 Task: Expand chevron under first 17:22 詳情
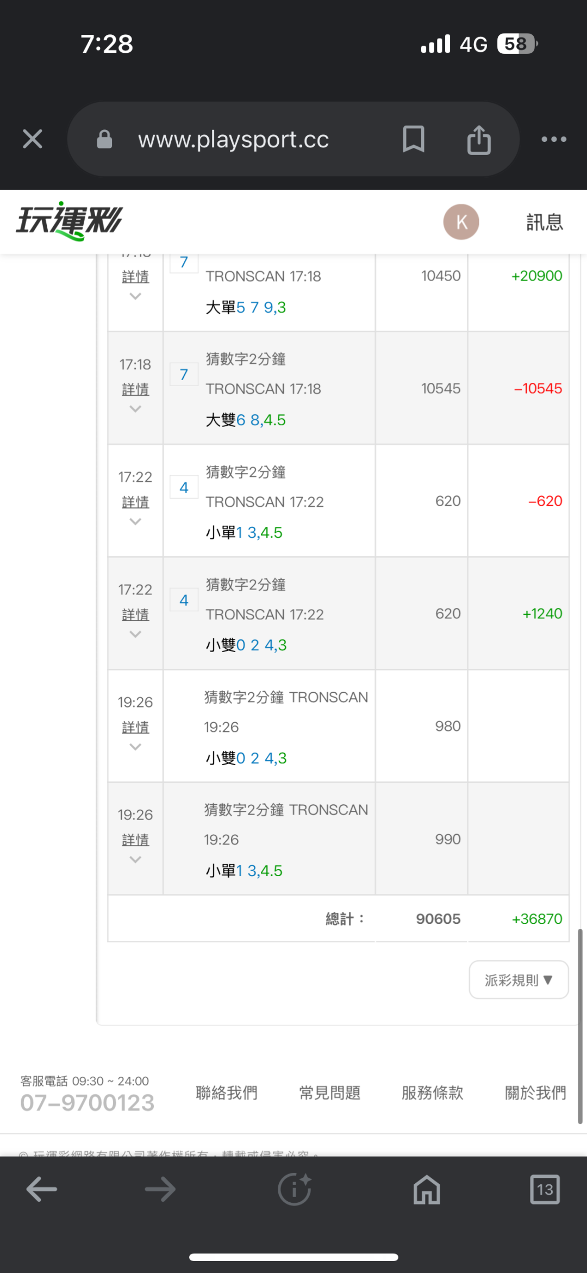coord(135,522)
